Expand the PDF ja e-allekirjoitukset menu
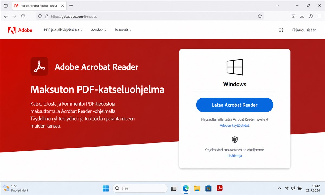The width and height of the screenshot is (325, 195). pos(63,30)
